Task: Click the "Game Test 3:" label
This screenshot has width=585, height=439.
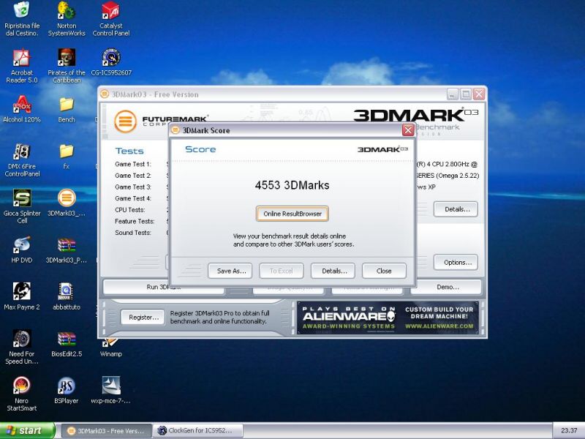Action: coord(133,187)
